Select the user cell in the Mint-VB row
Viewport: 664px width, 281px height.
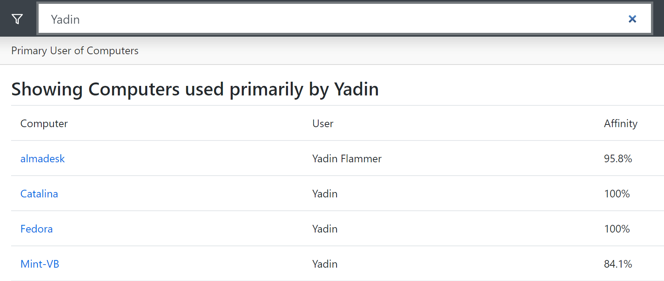pos(325,264)
